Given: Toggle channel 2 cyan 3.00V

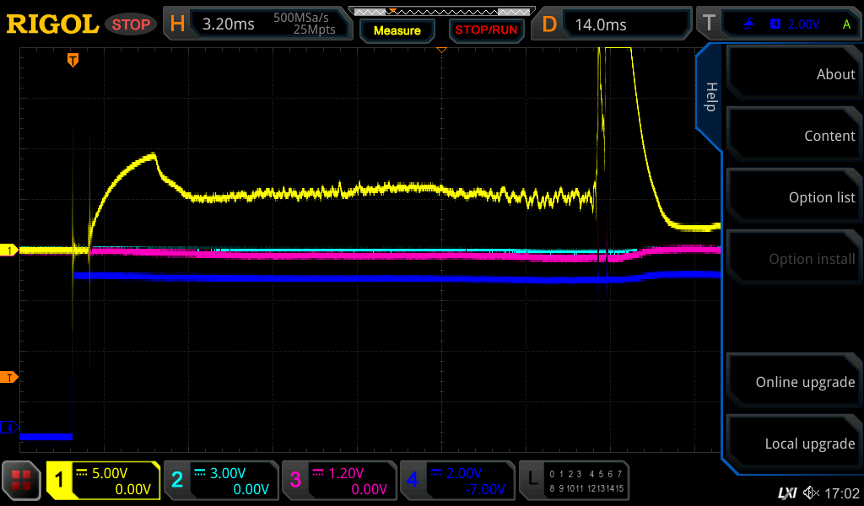Looking at the screenshot, I should click(221, 481).
